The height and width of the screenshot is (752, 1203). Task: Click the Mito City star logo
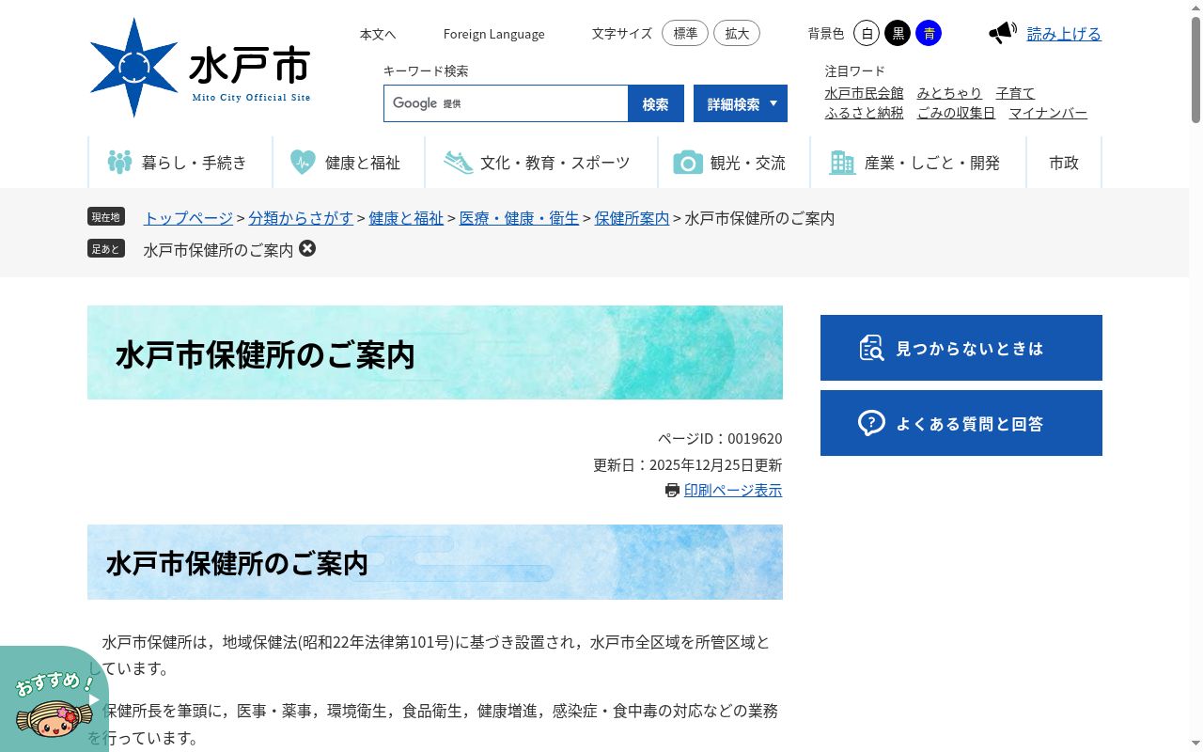click(x=133, y=68)
